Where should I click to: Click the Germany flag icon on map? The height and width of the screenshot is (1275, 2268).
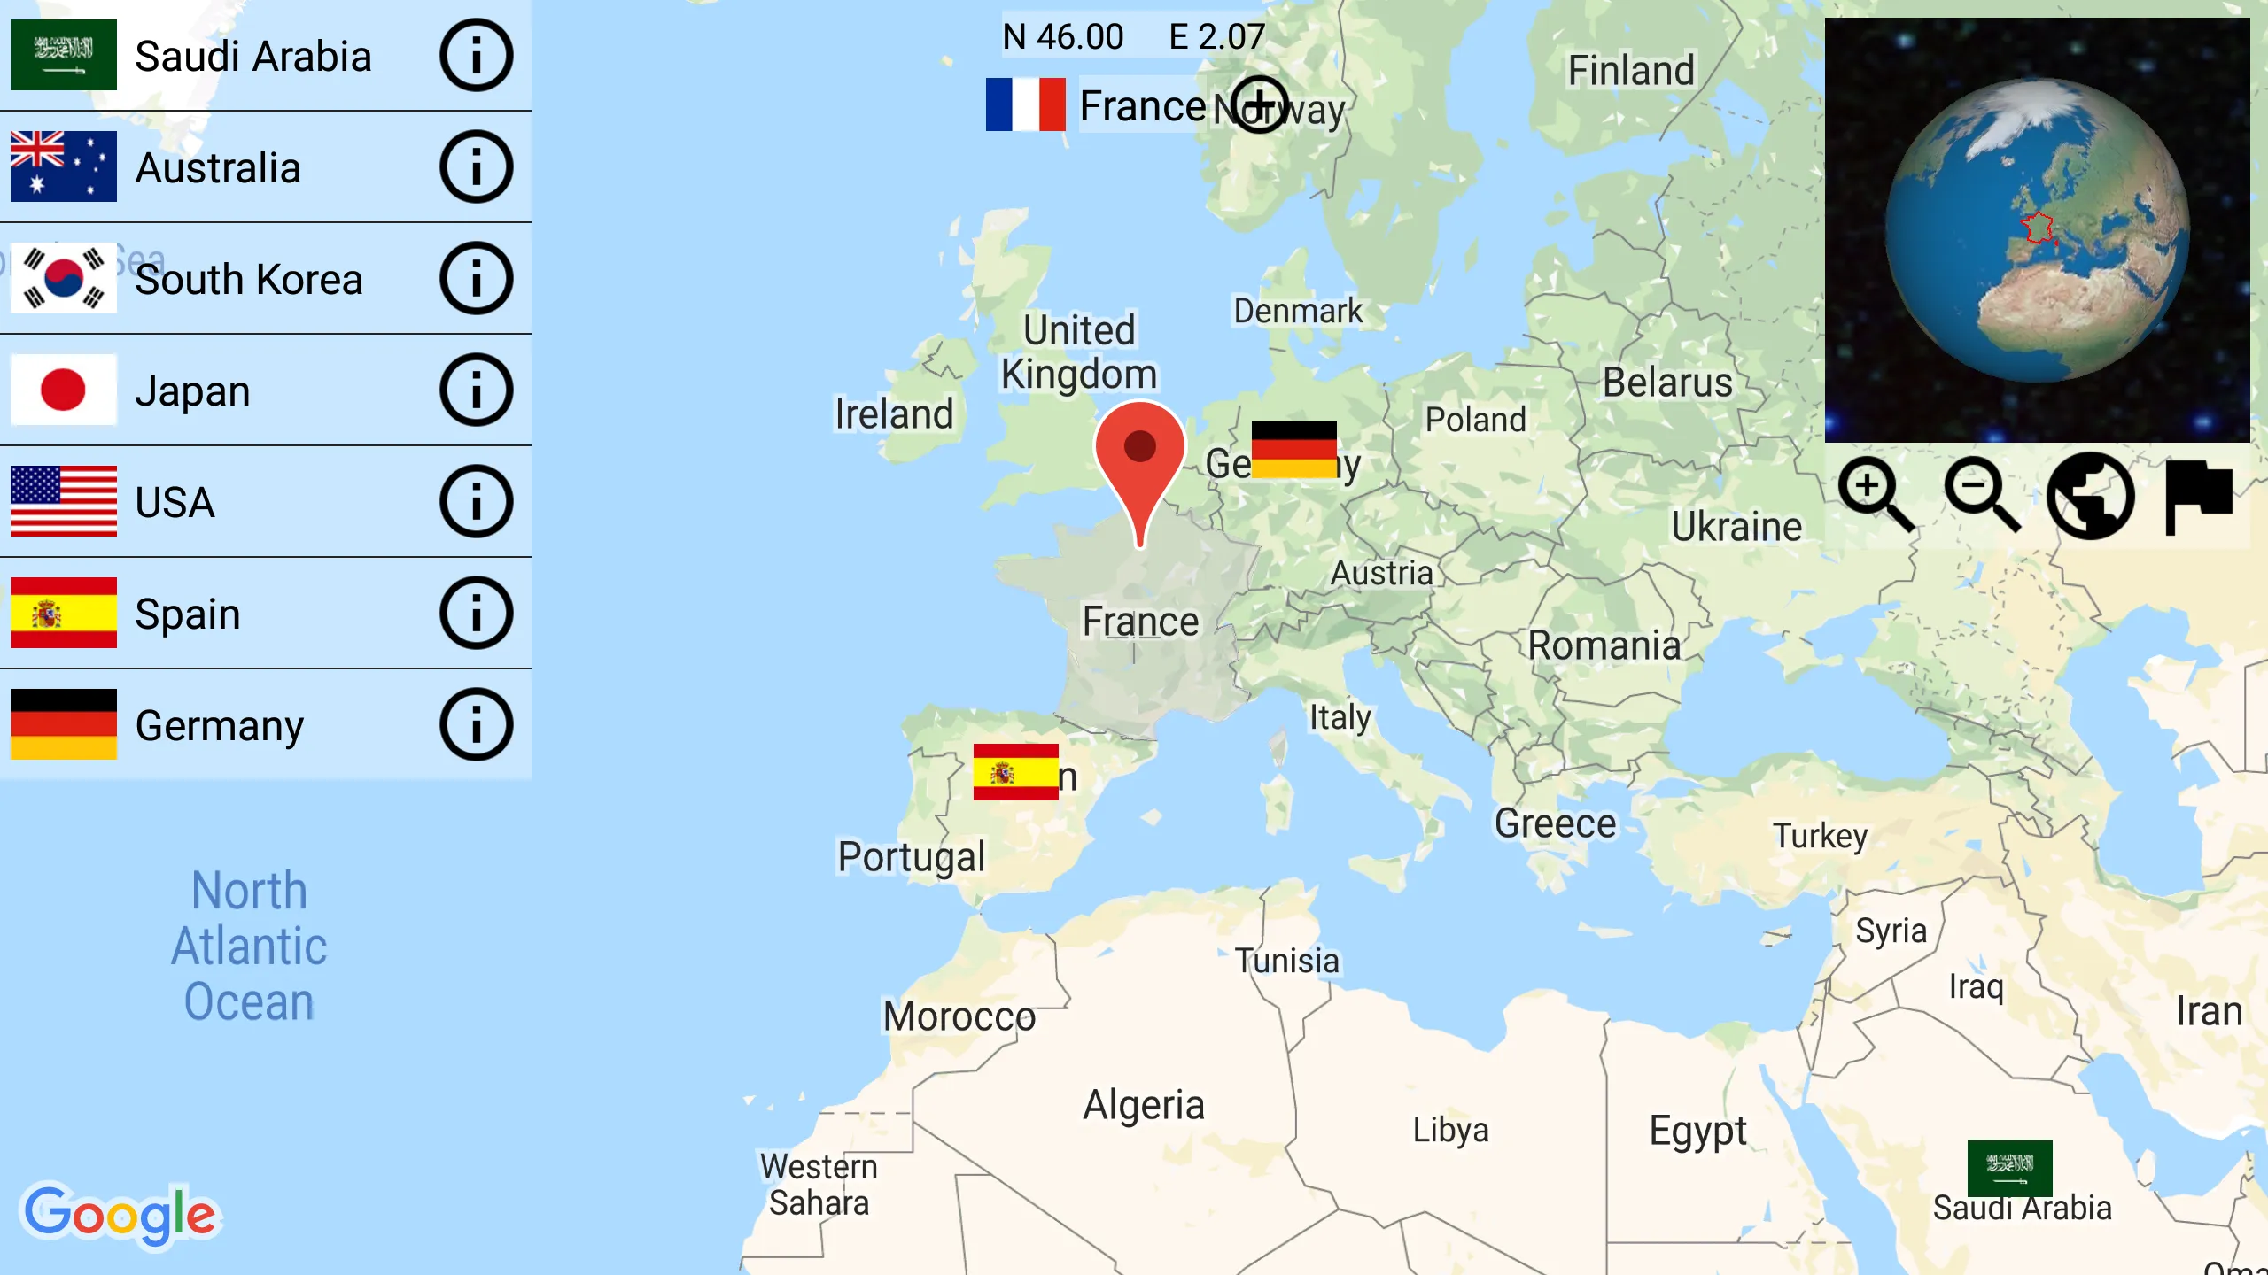click(1293, 445)
